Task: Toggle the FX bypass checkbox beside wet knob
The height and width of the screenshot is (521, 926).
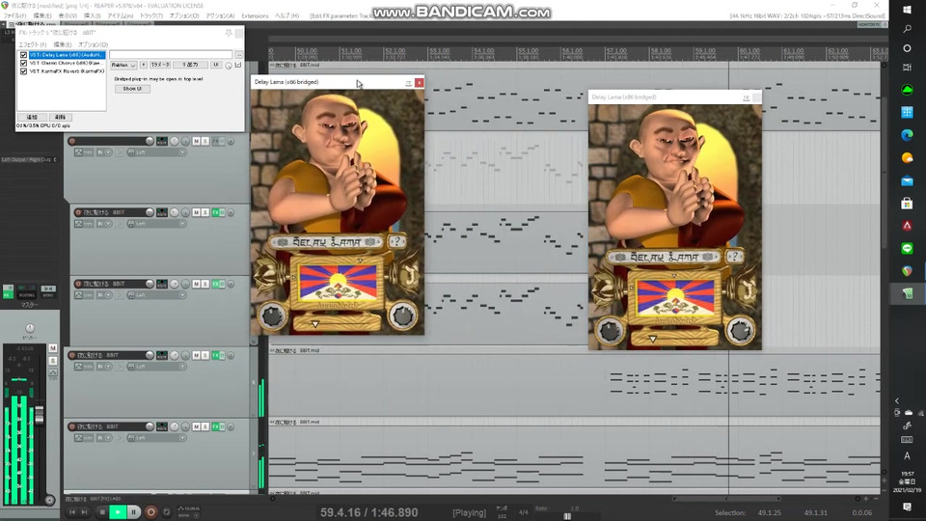Action: pos(238,65)
